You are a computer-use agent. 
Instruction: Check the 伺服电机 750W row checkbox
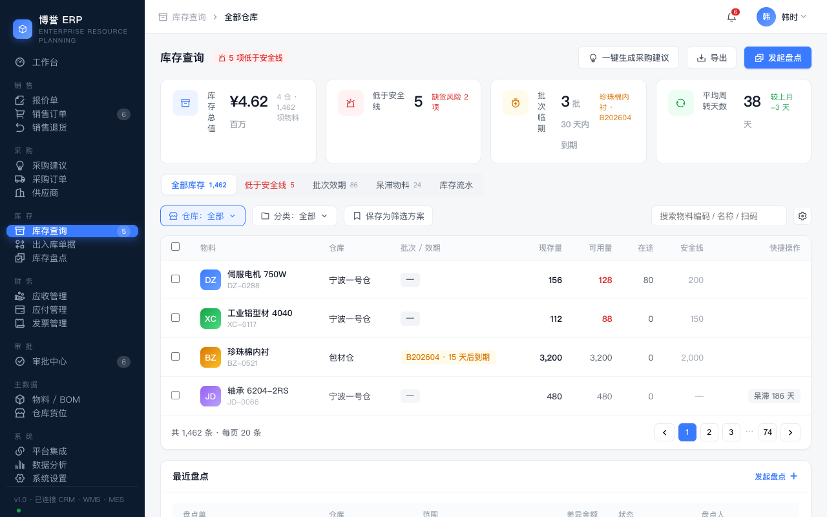(175, 279)
